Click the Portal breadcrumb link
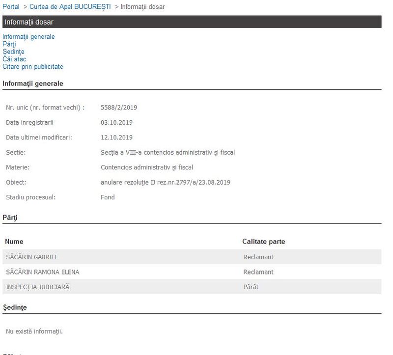Screen dimensions: 393x355 tap(11, 7)
